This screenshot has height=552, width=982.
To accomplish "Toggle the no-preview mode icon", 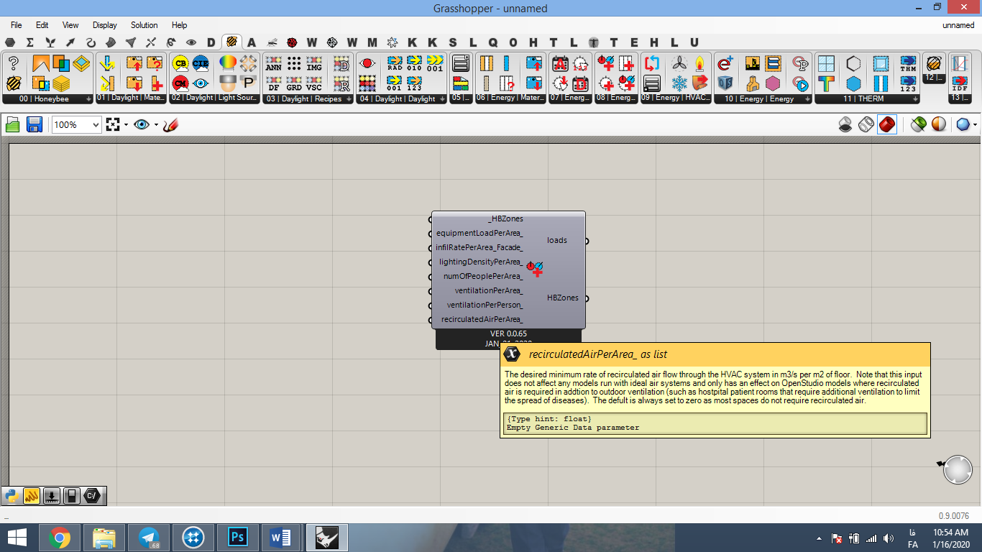I will 846,125.
